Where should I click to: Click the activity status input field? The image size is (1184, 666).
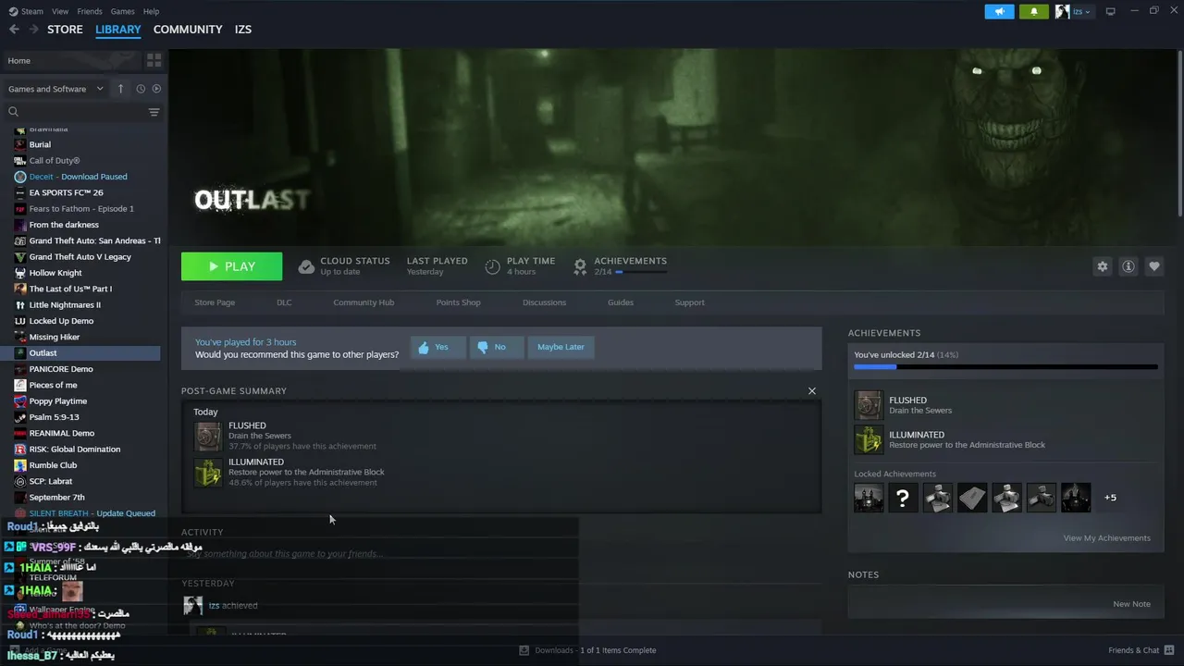tap(499, 554)
